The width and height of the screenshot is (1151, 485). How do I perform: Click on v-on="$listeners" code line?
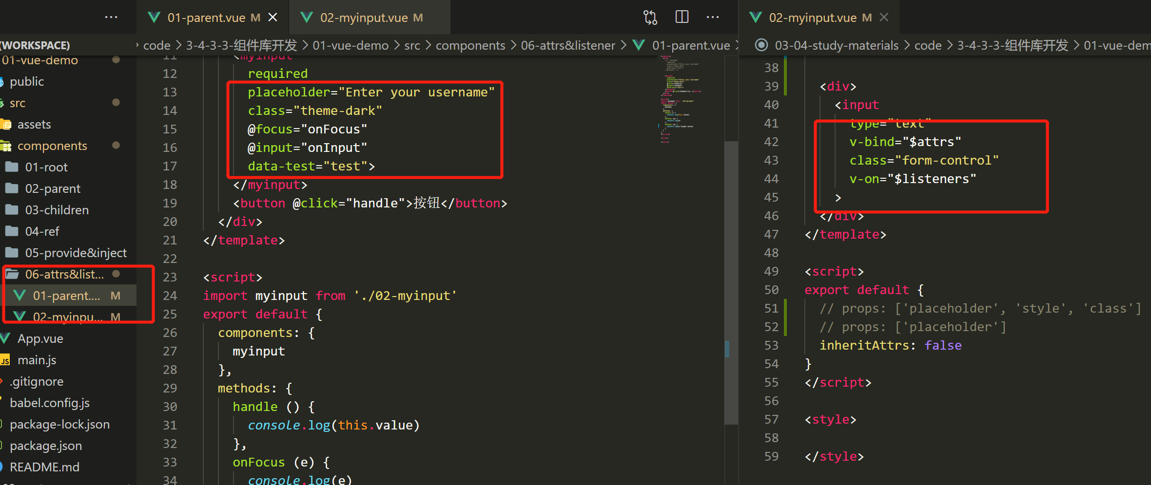coord(913,179)
